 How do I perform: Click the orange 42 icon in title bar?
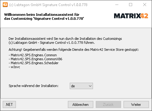coord(5,5)
